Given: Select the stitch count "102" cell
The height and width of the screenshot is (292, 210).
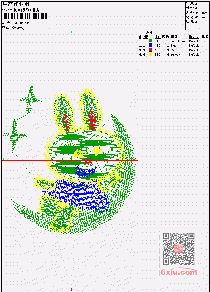Looking at the screenshot, I should tap(157, 50).
